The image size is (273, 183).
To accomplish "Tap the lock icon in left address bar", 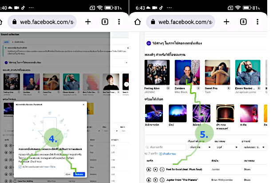I will pos(15,22).
